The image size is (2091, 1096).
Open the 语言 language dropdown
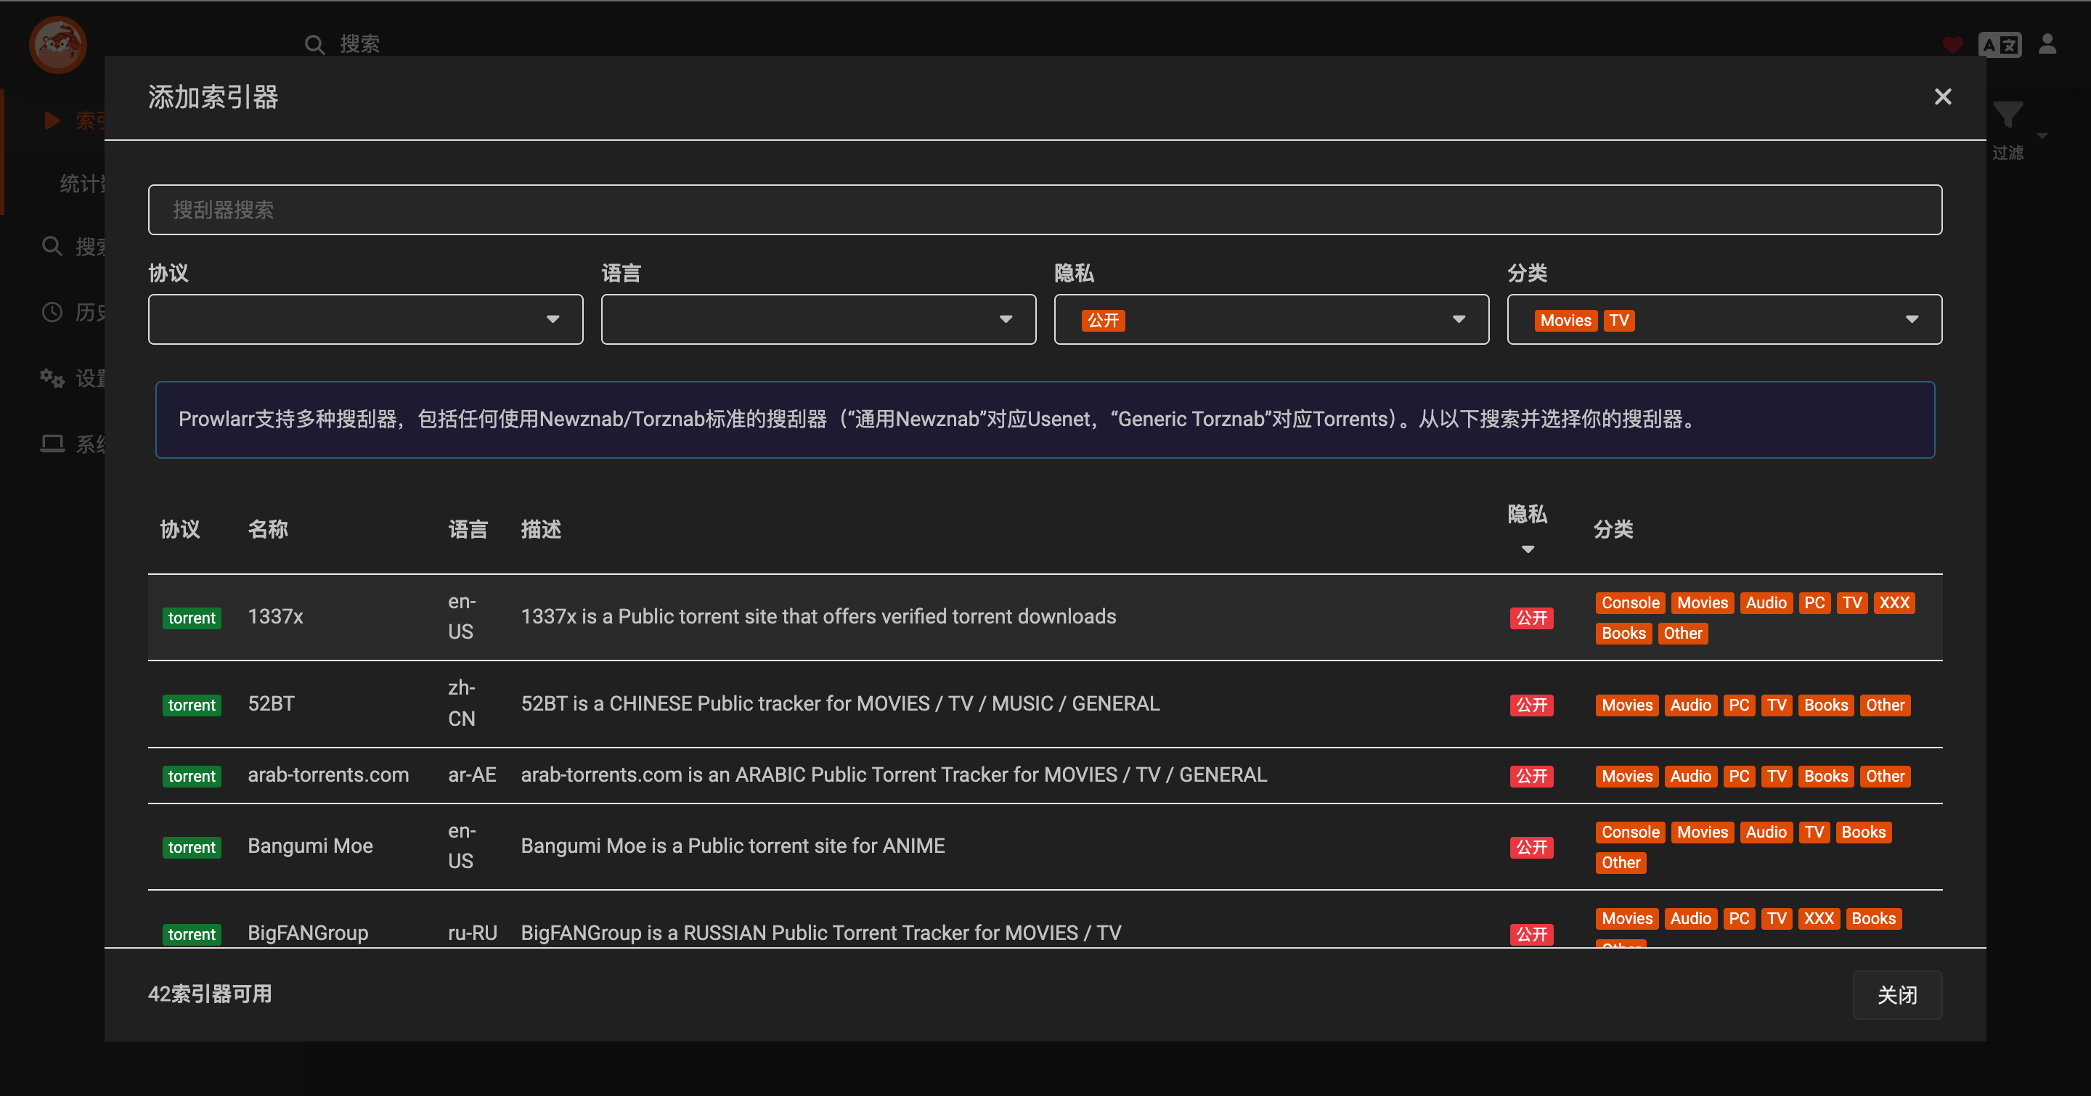pyautogui.click(x=818, y=319)
